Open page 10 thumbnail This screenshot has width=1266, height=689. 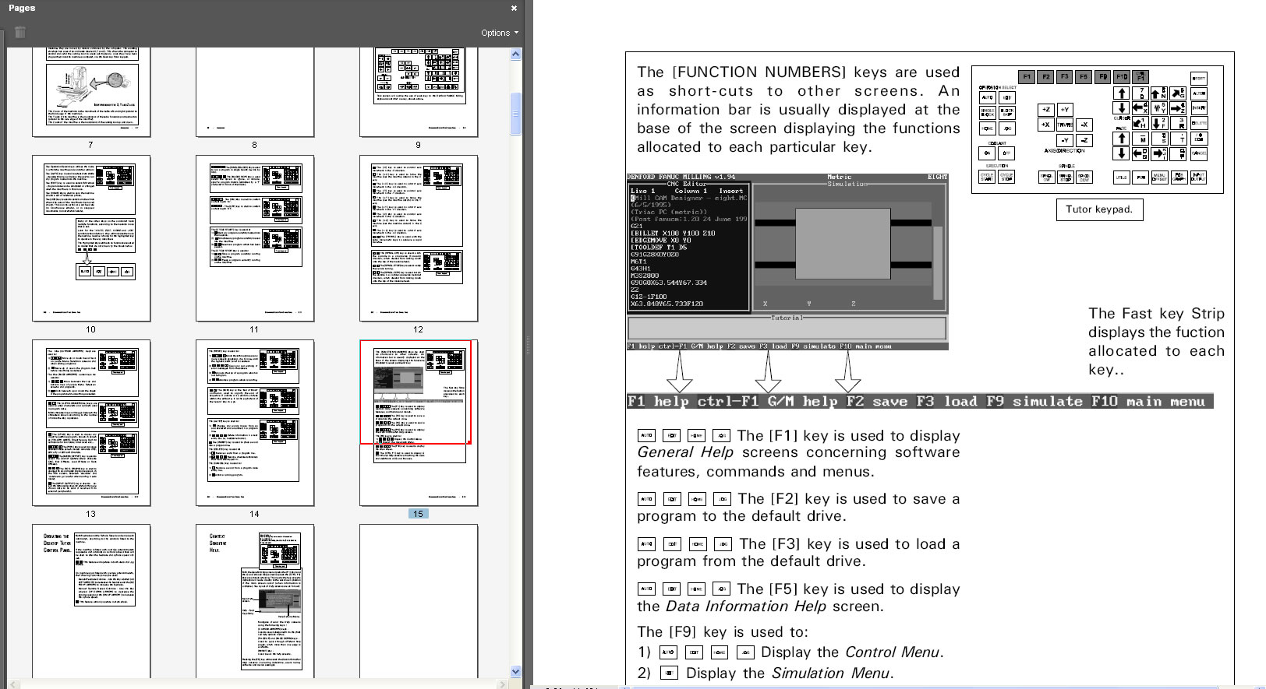coord(91,237)
